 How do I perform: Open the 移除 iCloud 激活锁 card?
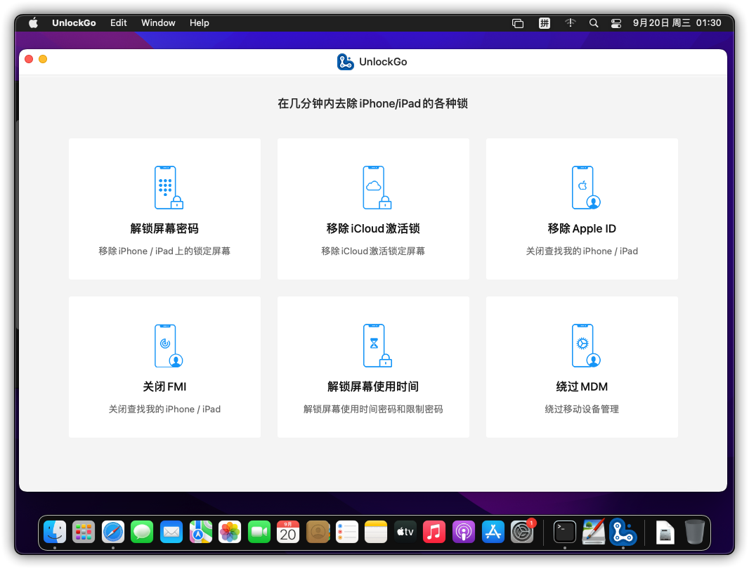pyautogui.click(x=373, y=209)
